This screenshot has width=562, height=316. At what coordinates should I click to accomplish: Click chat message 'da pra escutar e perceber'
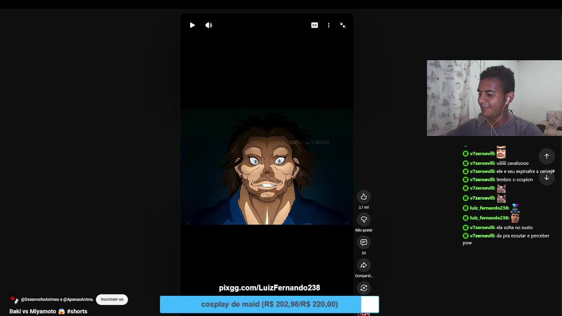pos(506,239)
